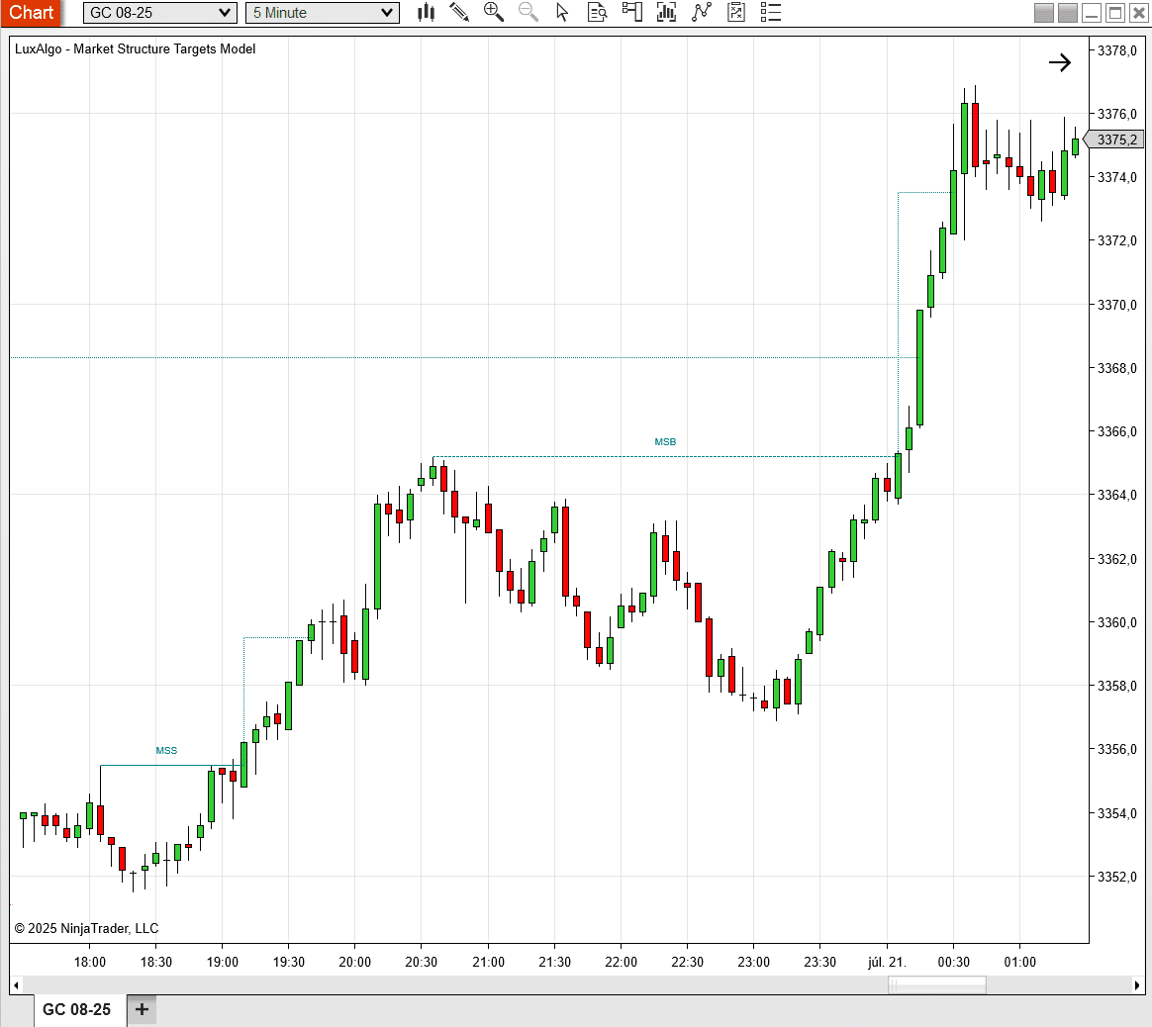Open the properties list icon

770,13
